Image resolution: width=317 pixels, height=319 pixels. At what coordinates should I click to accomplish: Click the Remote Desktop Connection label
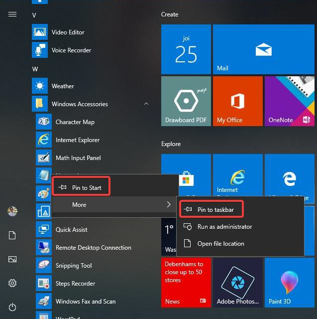(94, 248)
